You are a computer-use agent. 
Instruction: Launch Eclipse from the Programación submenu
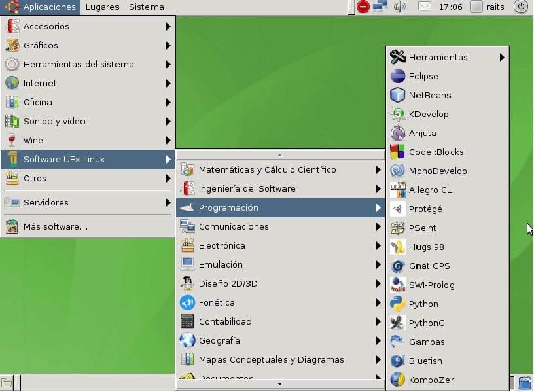pos(423,76)
